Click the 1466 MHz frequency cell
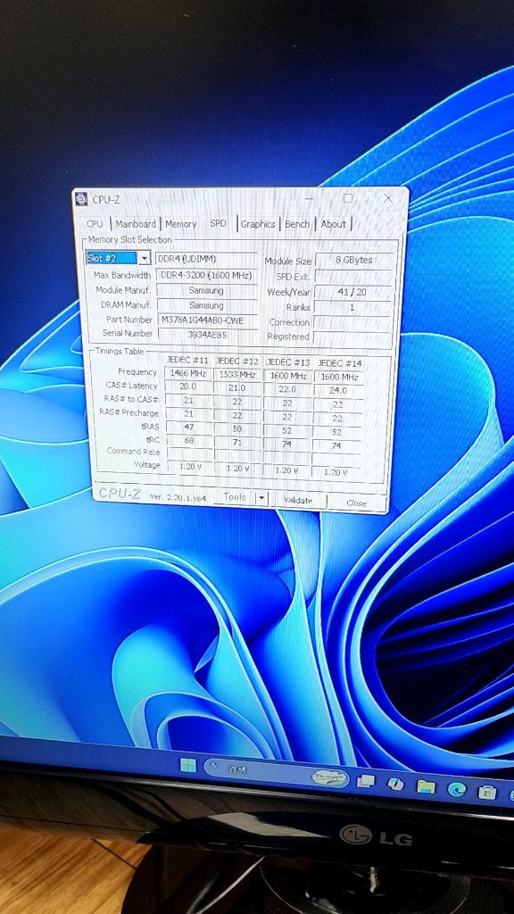 pyautogui.click(x=189, y=373)
